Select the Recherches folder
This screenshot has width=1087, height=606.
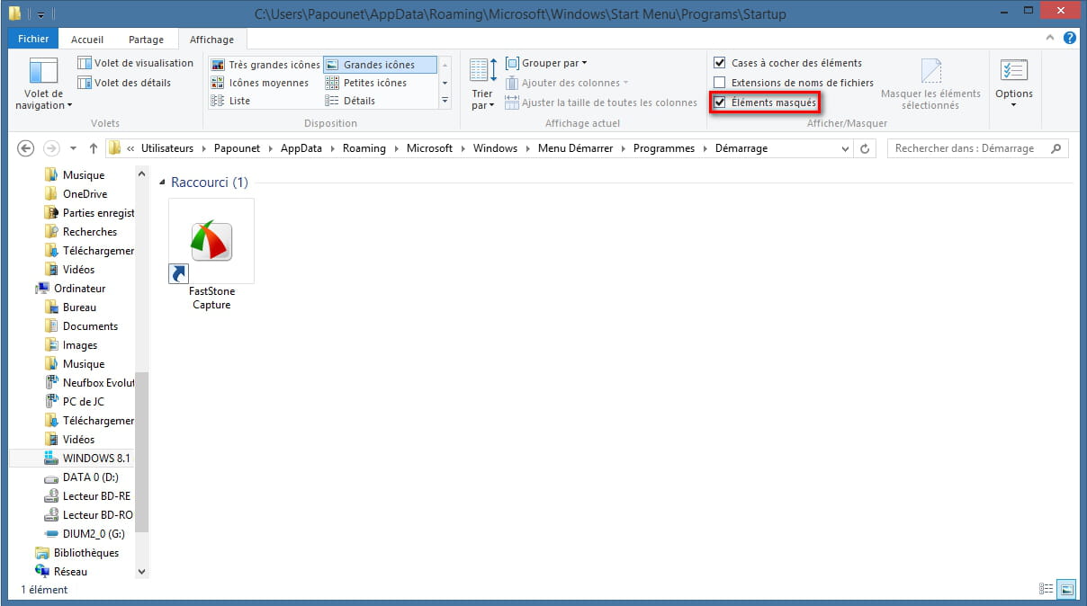click(x=90, y=232)
